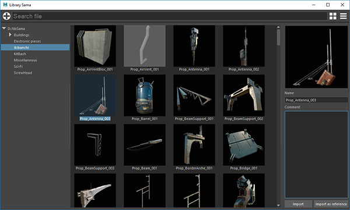Viewport: 350px width, 210px height.
Task: Click inside the Comment text box
Action: 316,155
